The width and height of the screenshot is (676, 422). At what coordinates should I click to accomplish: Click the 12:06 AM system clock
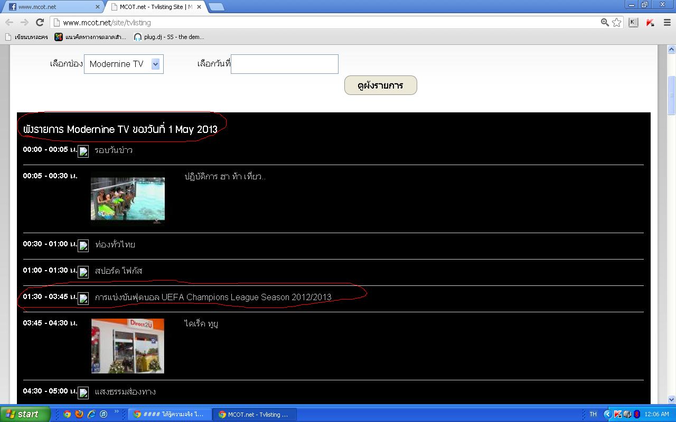(x=657, y=414)
